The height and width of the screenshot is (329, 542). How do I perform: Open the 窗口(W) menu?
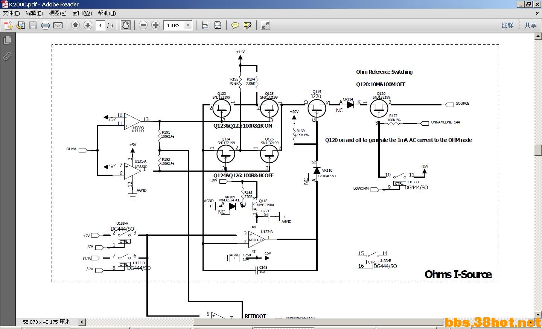click(x=82, y=13)
